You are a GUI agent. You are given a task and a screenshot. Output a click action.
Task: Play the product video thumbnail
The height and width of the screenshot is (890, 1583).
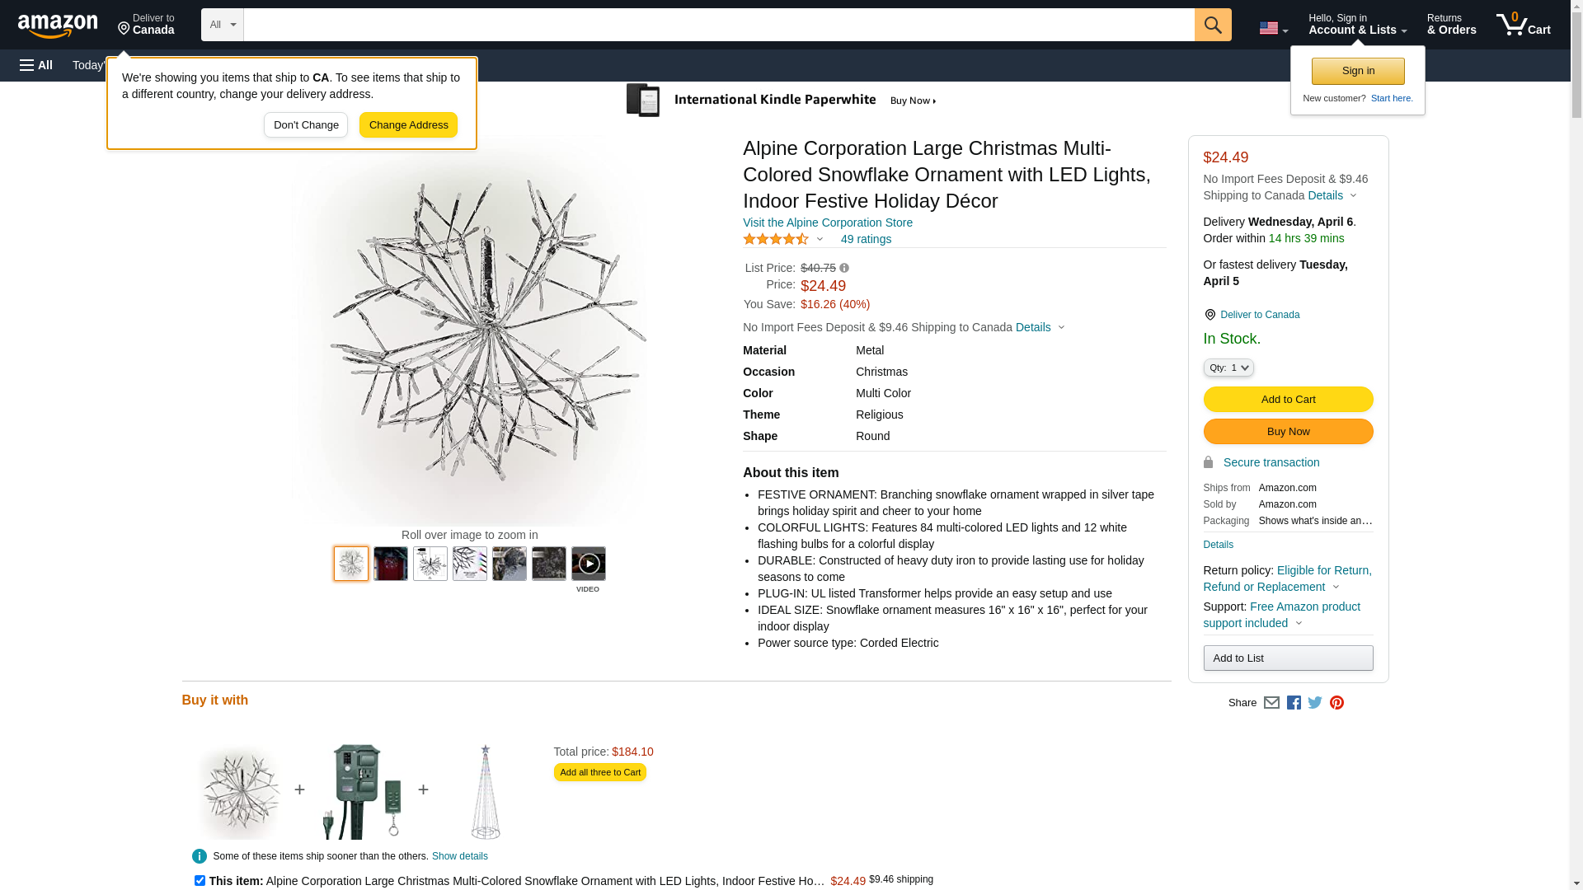click(x=588, y=564)
